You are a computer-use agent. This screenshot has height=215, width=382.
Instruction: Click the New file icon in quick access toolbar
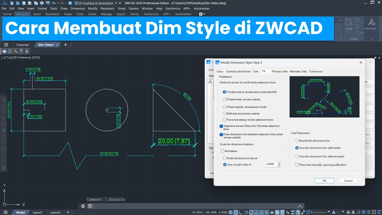coord(12,3)
